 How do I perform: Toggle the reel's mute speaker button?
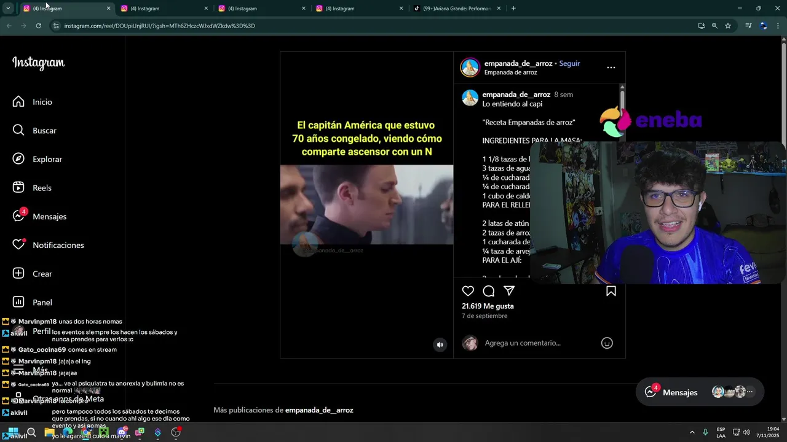[x=440, y=344]
